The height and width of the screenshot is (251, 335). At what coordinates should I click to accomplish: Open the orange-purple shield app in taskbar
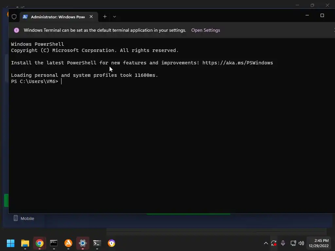tap(112, 243)
